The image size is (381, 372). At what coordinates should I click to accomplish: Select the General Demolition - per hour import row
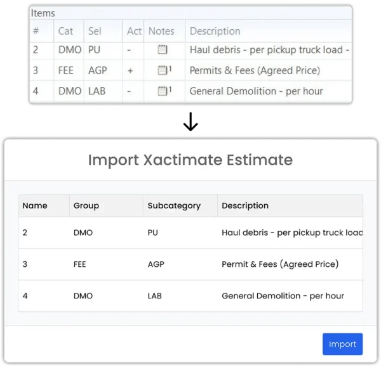[190, 295]
